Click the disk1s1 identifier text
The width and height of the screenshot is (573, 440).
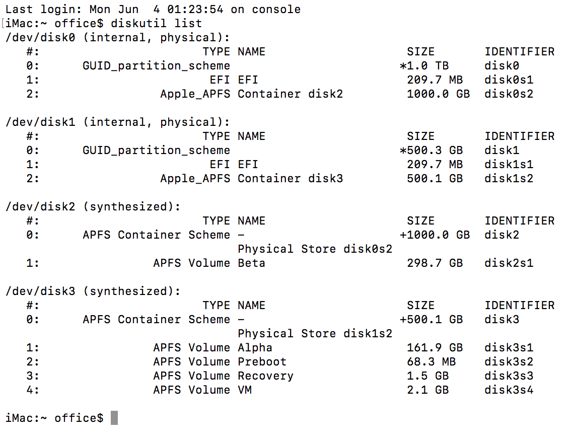(509, 165)
